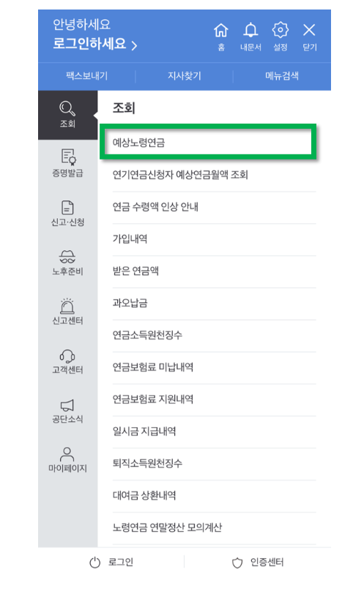Open the 설정 gear icon
Image resolution: width=353 pixels, height=591 pixels.
tap(280, 30)
